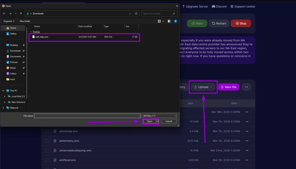Select the self_help.smx file
Viewport: 296px width, 169px height.
coord(42,37)
